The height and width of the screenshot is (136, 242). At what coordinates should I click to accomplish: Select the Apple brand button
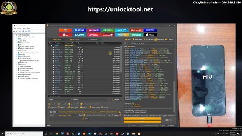(x=150, y=35)
